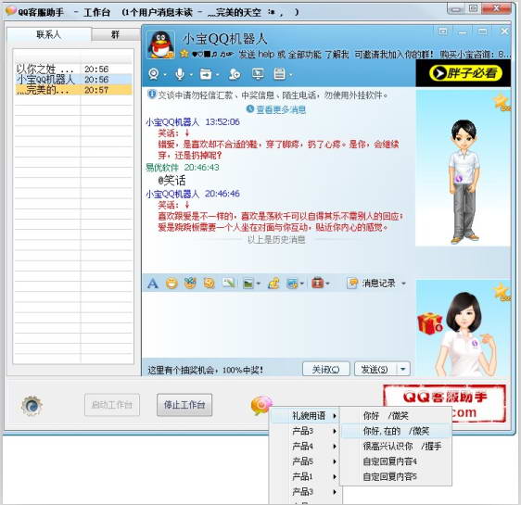The width and height of the screenshot is (521, 505).
Task: Select '你好, 在的 /微笑' quick reply
Action: pyautogui.click(x=396, y=431)
